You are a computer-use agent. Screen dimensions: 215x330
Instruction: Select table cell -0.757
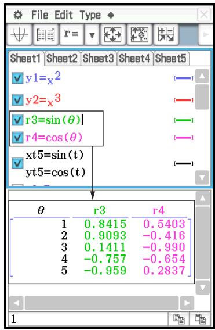pos(105,259)
